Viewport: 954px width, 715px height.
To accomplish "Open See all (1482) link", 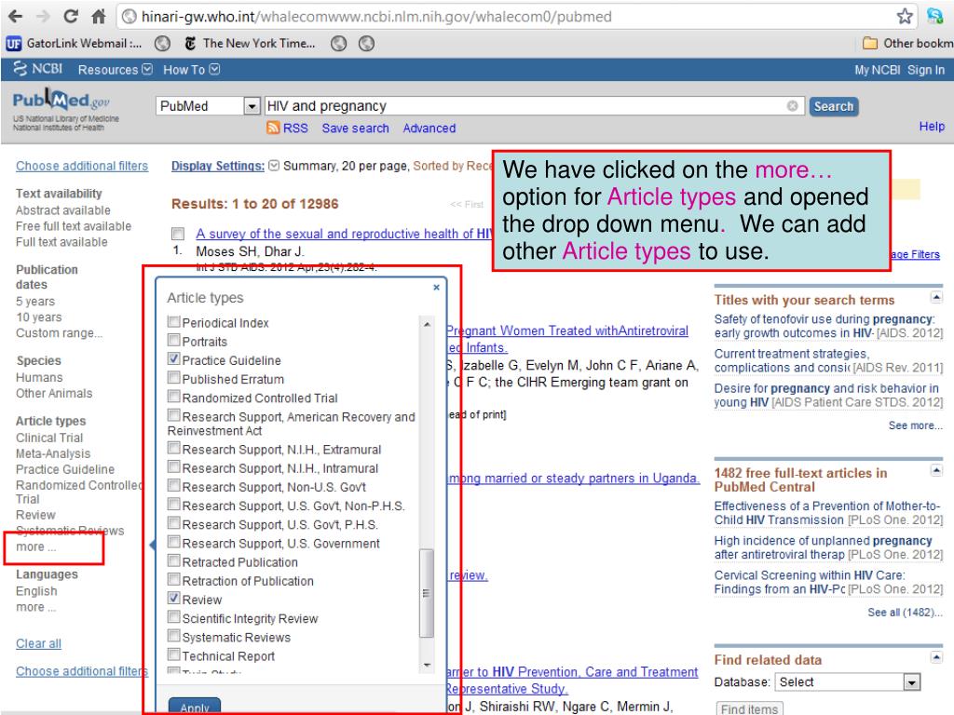I will (905, 613).
